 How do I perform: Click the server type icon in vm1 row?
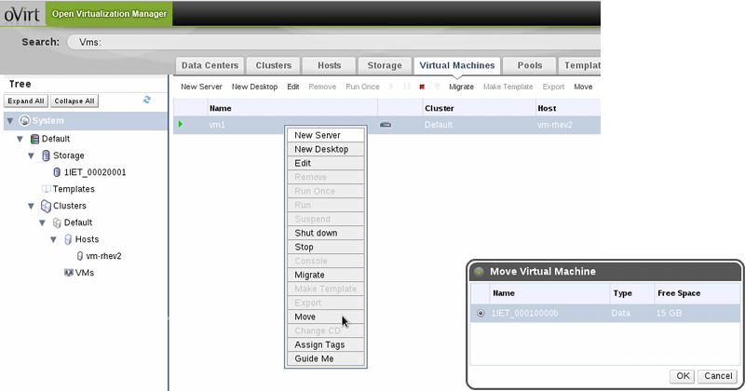tap(385, 124)
